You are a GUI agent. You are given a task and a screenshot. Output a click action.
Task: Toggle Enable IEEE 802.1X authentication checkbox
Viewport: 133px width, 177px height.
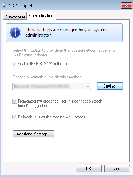pyautogui.click(x=14, y=64)
